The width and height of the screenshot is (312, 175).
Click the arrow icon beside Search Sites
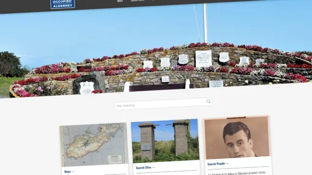click(153, 167)
